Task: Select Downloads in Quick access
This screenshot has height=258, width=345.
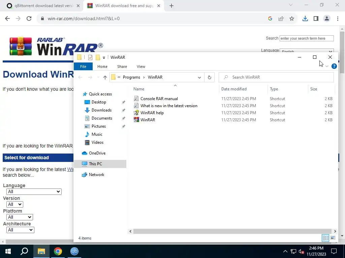Action: pyautogui.click(x=101, y=110)
